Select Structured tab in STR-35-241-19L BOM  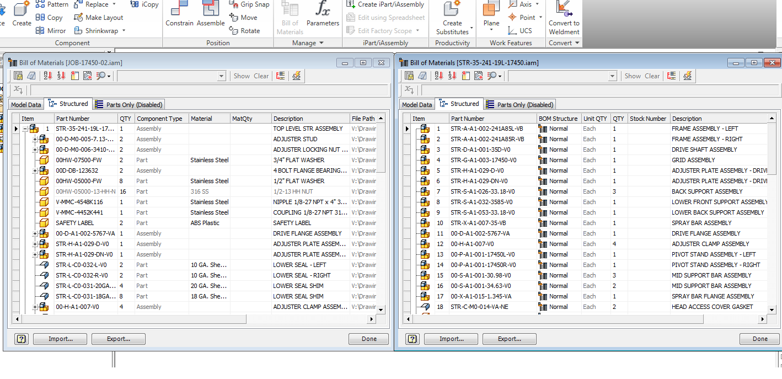(459, 104)
